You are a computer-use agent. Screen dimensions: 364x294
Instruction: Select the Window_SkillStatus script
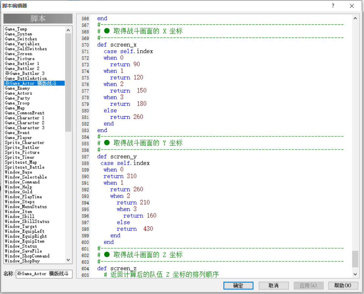tap(27, 222)
